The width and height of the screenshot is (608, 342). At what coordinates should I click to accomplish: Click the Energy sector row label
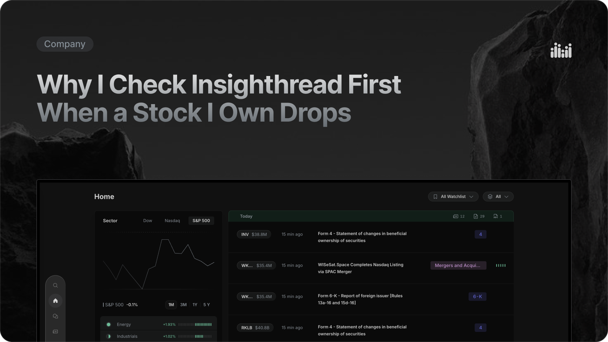(x=124, y=325)
